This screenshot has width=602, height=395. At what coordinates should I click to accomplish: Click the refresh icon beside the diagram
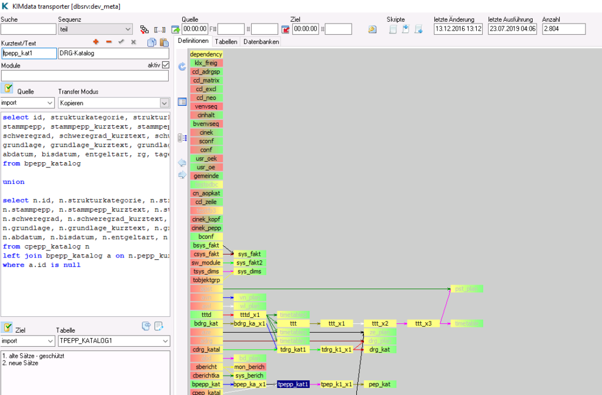(182, 67)
